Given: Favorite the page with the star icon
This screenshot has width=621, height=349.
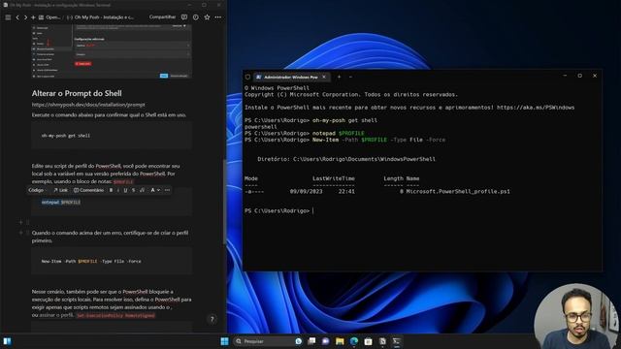Looking at the screenshot, I should [207, 17].
